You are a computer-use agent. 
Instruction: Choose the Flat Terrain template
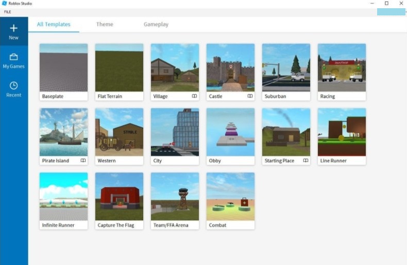[119, 68]
